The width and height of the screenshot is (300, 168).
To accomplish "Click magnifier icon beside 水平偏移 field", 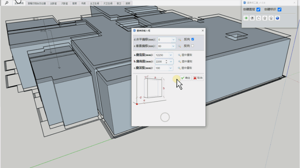I will click(x=180, y=40).
